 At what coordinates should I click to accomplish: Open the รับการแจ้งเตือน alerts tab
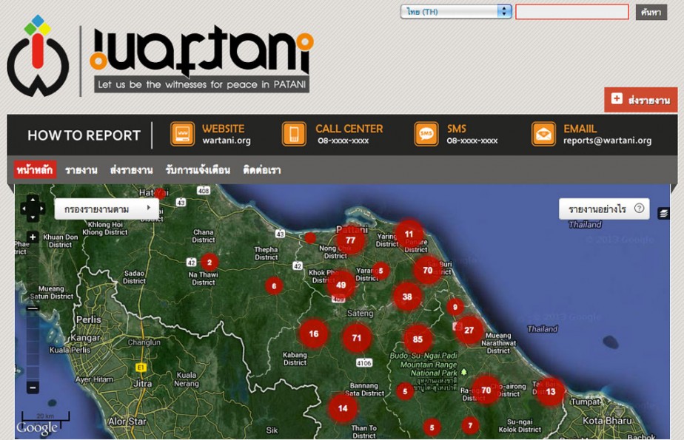click(x=198, y=170)
